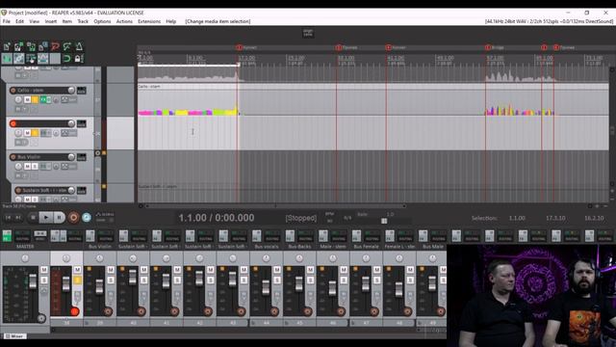Screen dimensions: 616x347
Task: Open the Extensions menu
Action: [149, 21]
